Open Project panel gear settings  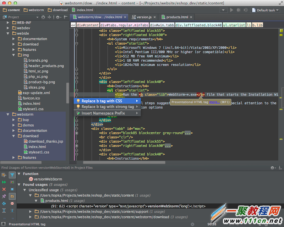pyautogui.click(x=58, y=17)
